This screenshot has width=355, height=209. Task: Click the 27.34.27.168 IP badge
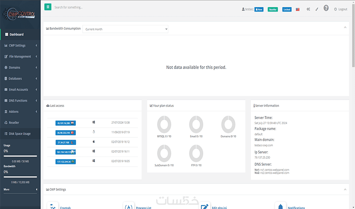(66, 142)
